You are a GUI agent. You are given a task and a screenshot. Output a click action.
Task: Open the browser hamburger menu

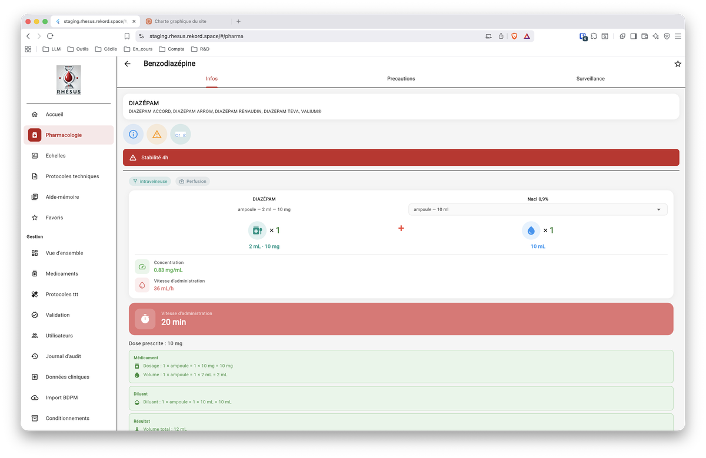tap(678, 36)
